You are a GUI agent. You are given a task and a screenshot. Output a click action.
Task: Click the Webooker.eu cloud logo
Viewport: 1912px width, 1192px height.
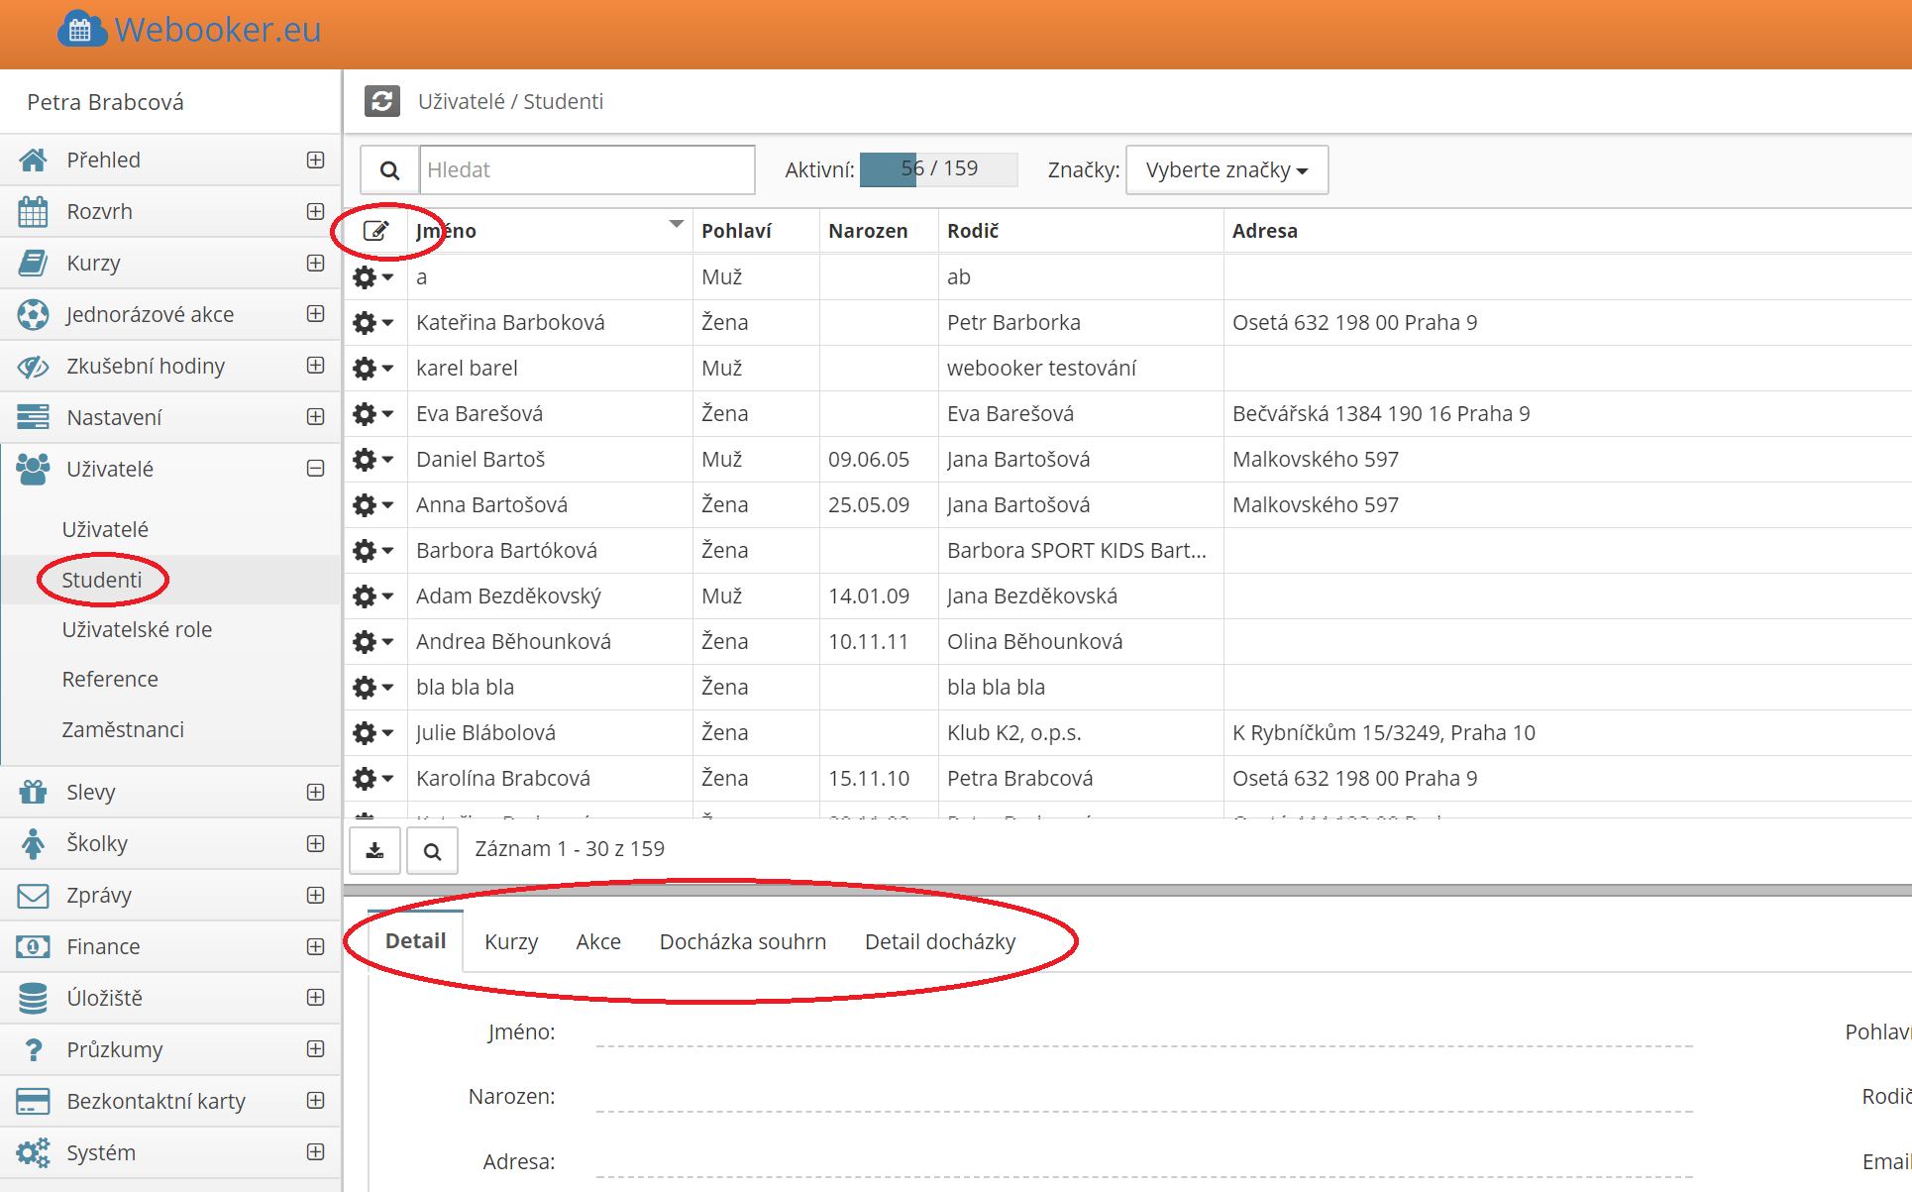(79, 30)
